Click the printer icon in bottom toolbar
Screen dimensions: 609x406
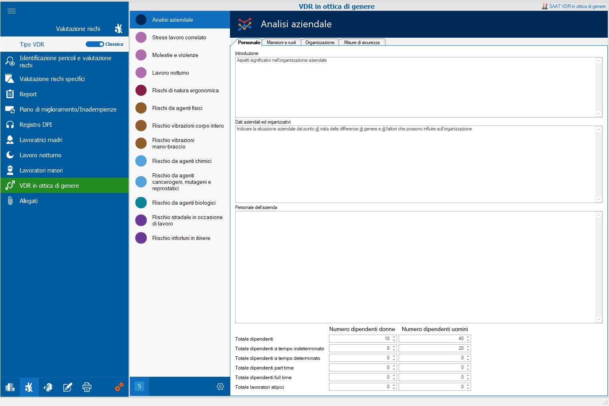(x=87, y=387)
